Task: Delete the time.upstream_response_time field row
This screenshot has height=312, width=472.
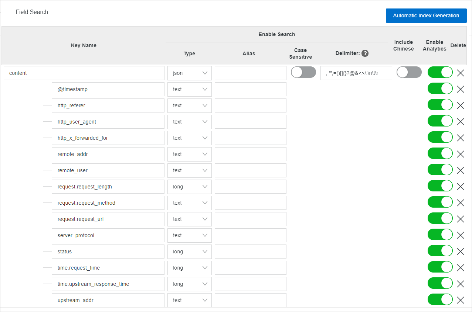Action: click(461, 284)
